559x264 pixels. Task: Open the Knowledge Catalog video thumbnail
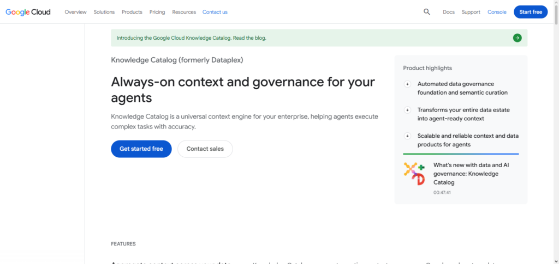point(414,174)
